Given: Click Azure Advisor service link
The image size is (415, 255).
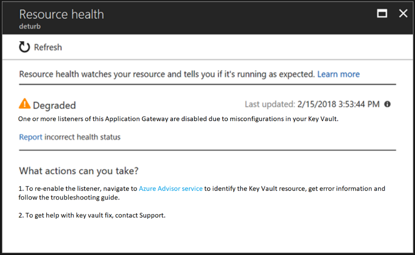Looking at the screenshot, I should click(x=171, y=188).
